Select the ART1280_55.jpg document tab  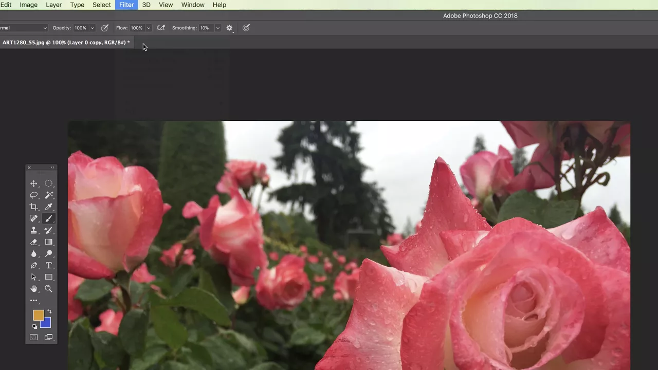coord(66,42)
